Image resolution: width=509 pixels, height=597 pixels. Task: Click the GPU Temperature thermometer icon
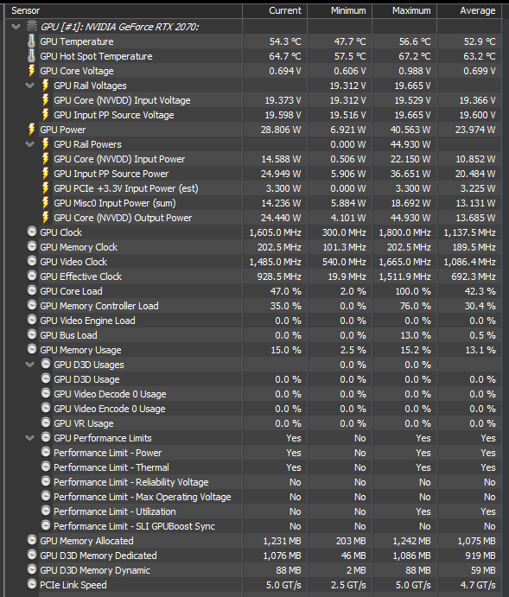coord(32,41)
